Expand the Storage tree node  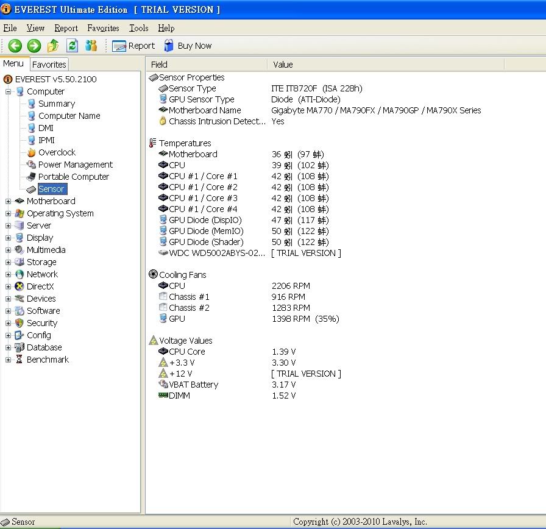tap(9, 262)
